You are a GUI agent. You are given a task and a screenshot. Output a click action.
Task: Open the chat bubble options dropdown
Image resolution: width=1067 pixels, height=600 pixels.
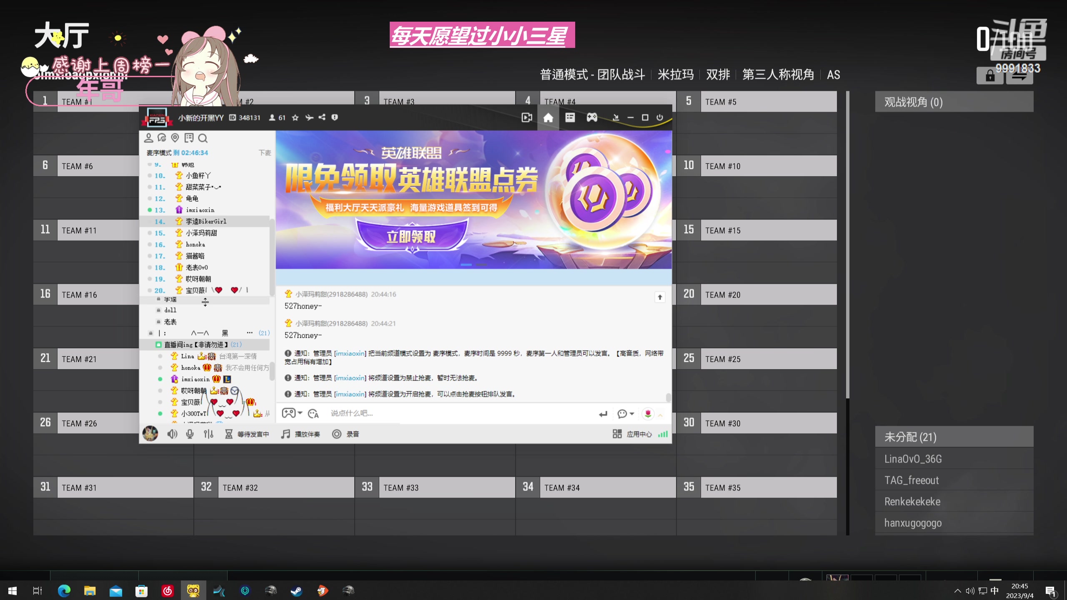point(626,414)
